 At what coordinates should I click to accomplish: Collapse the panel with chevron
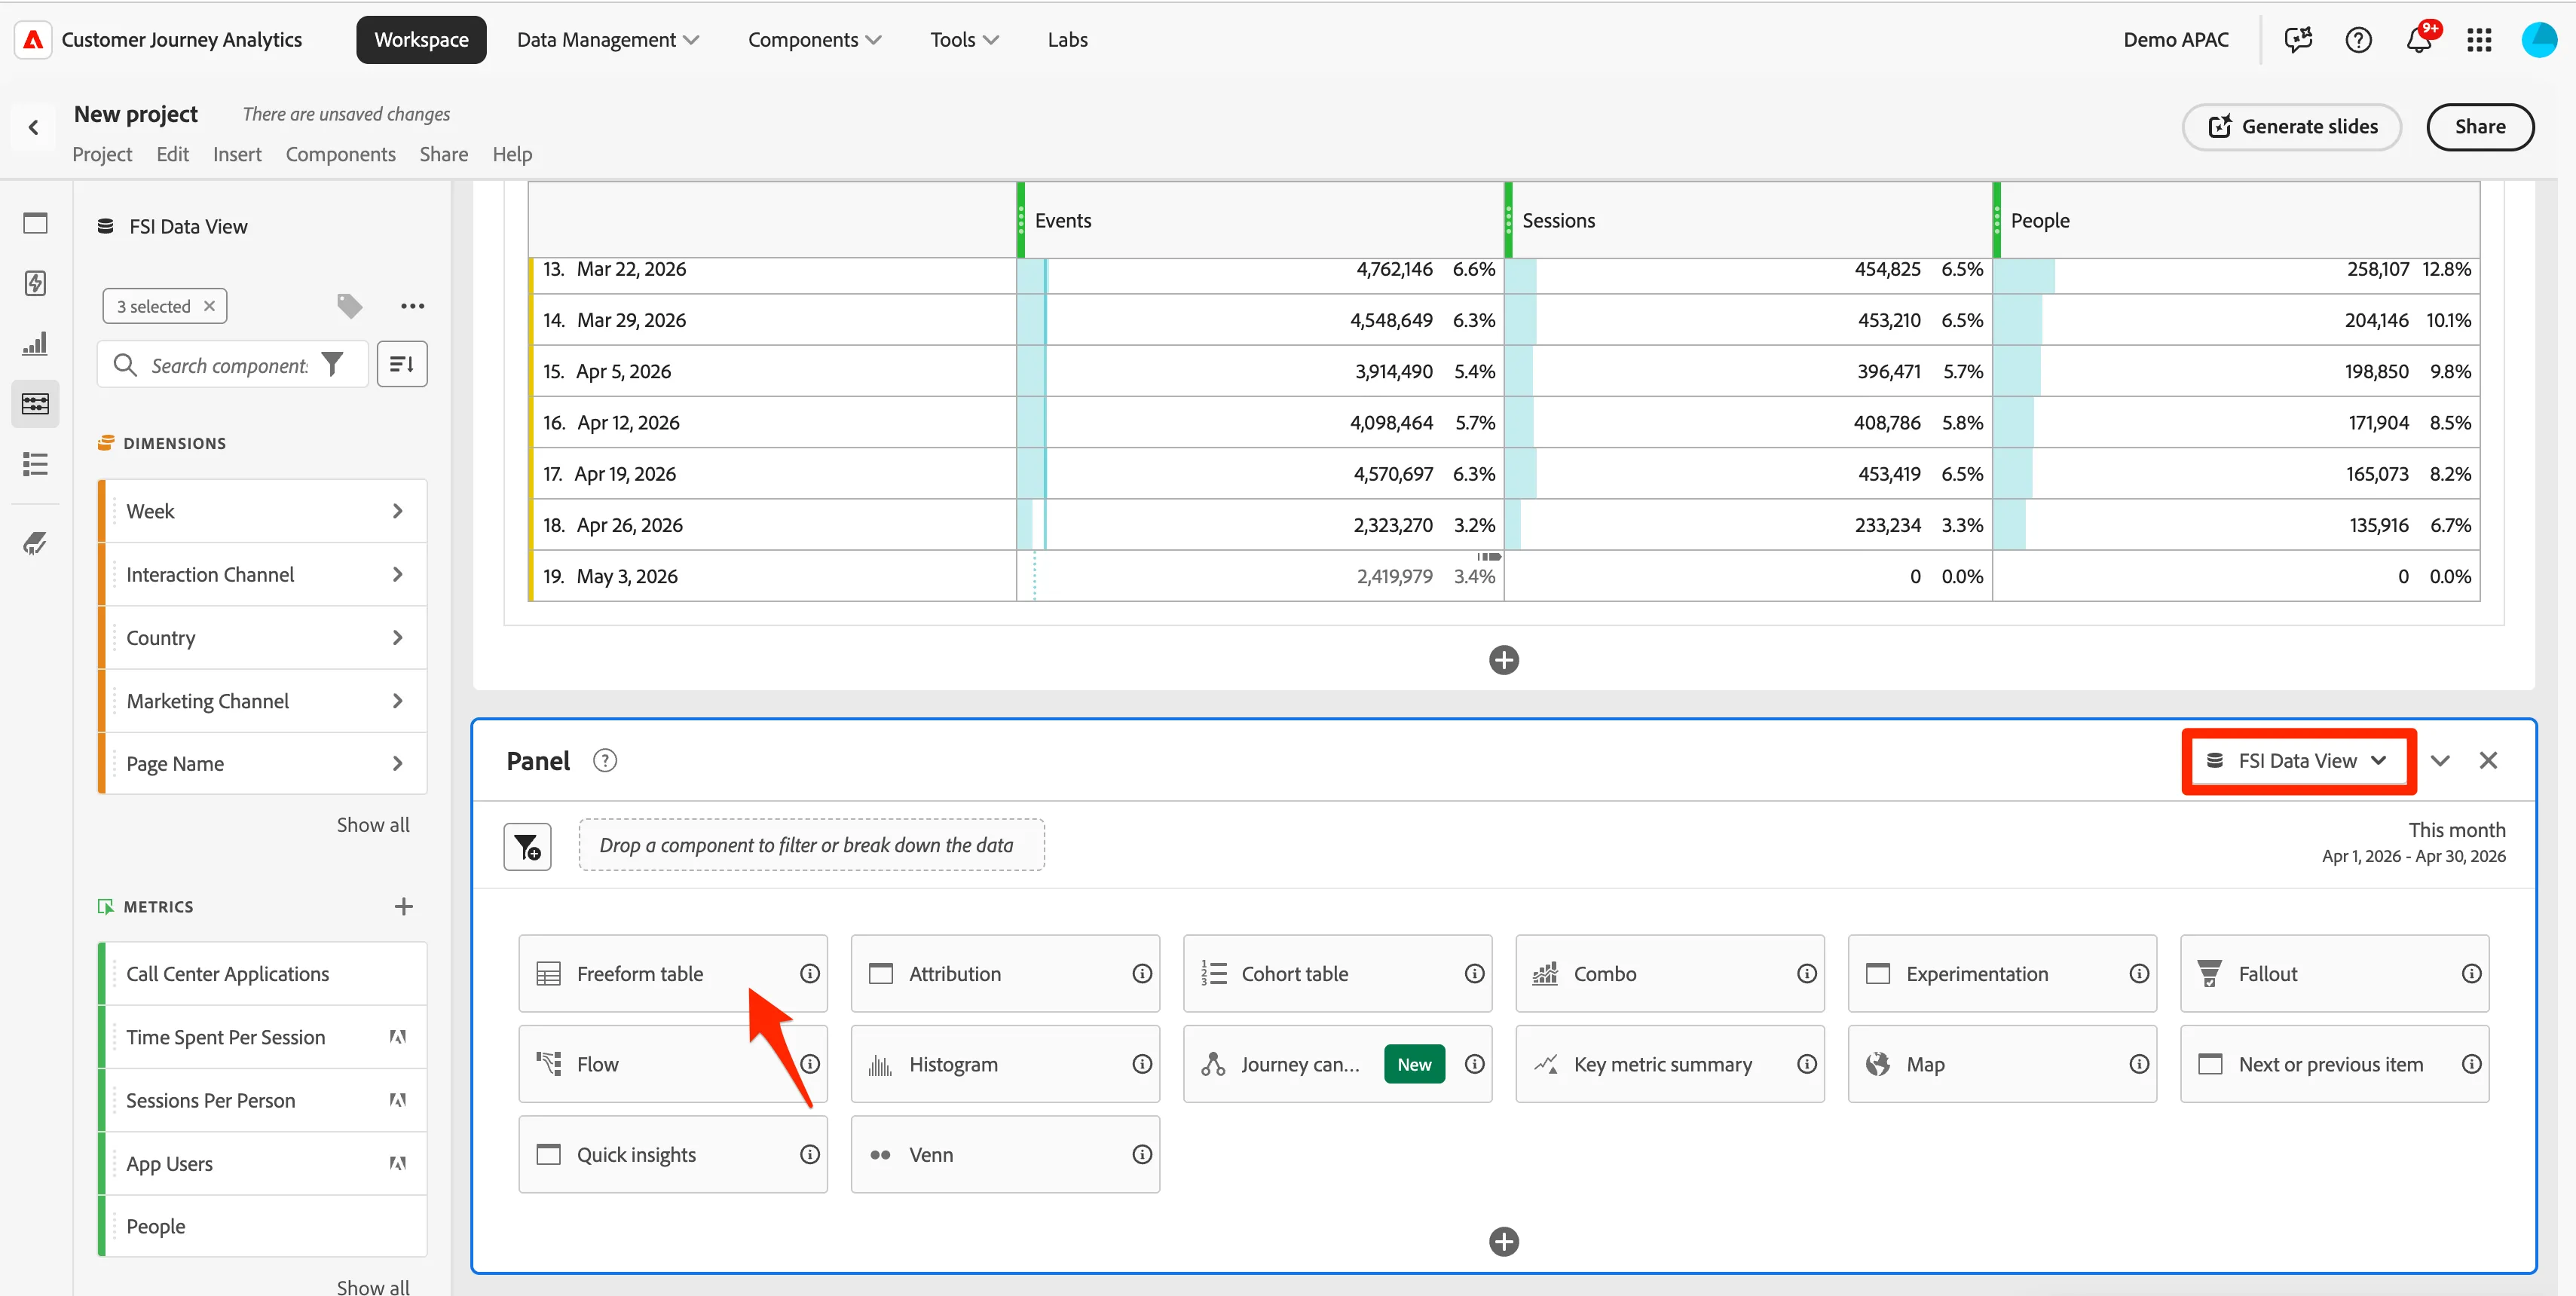[2440, 761]
